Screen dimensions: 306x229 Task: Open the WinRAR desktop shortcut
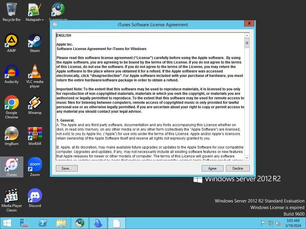(35, 136)
